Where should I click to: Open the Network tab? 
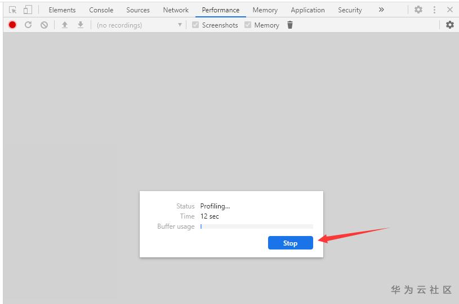(176, 10)
